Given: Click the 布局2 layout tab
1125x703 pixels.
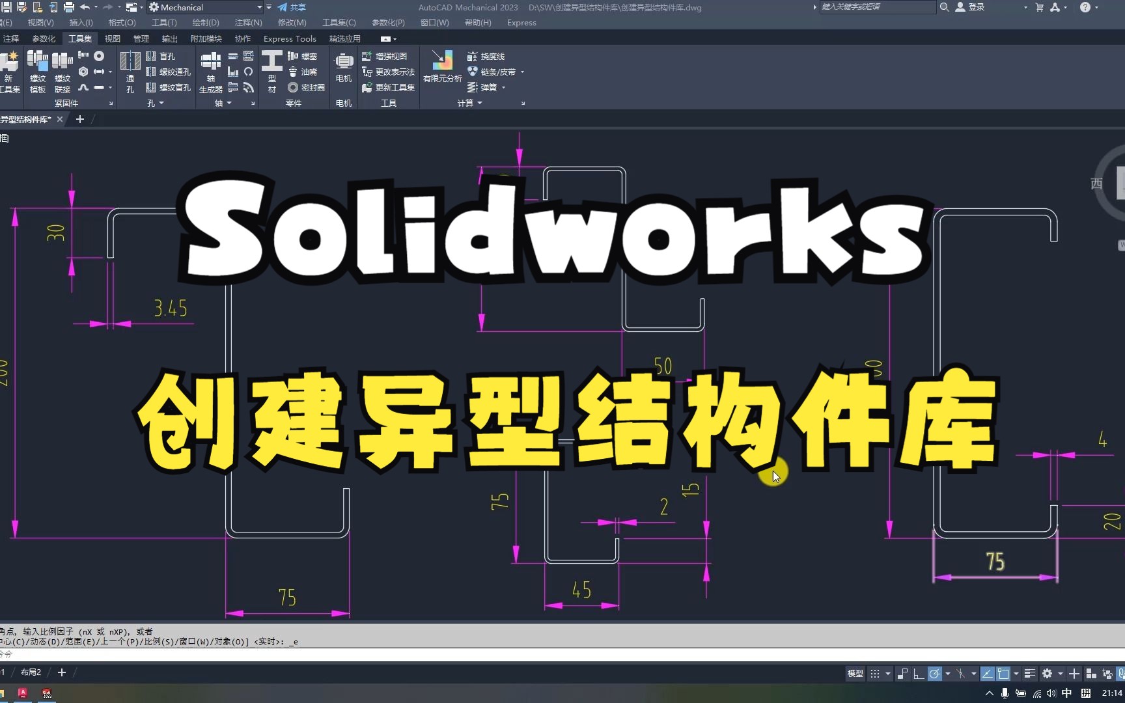Looking at the screenshot, I should 31,672.
